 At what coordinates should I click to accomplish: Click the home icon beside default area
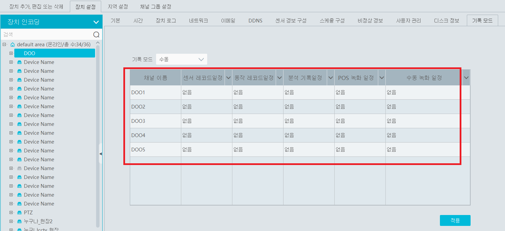coord(13,45)
